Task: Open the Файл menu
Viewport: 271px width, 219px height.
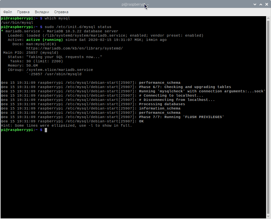Action: coord(8,12)
